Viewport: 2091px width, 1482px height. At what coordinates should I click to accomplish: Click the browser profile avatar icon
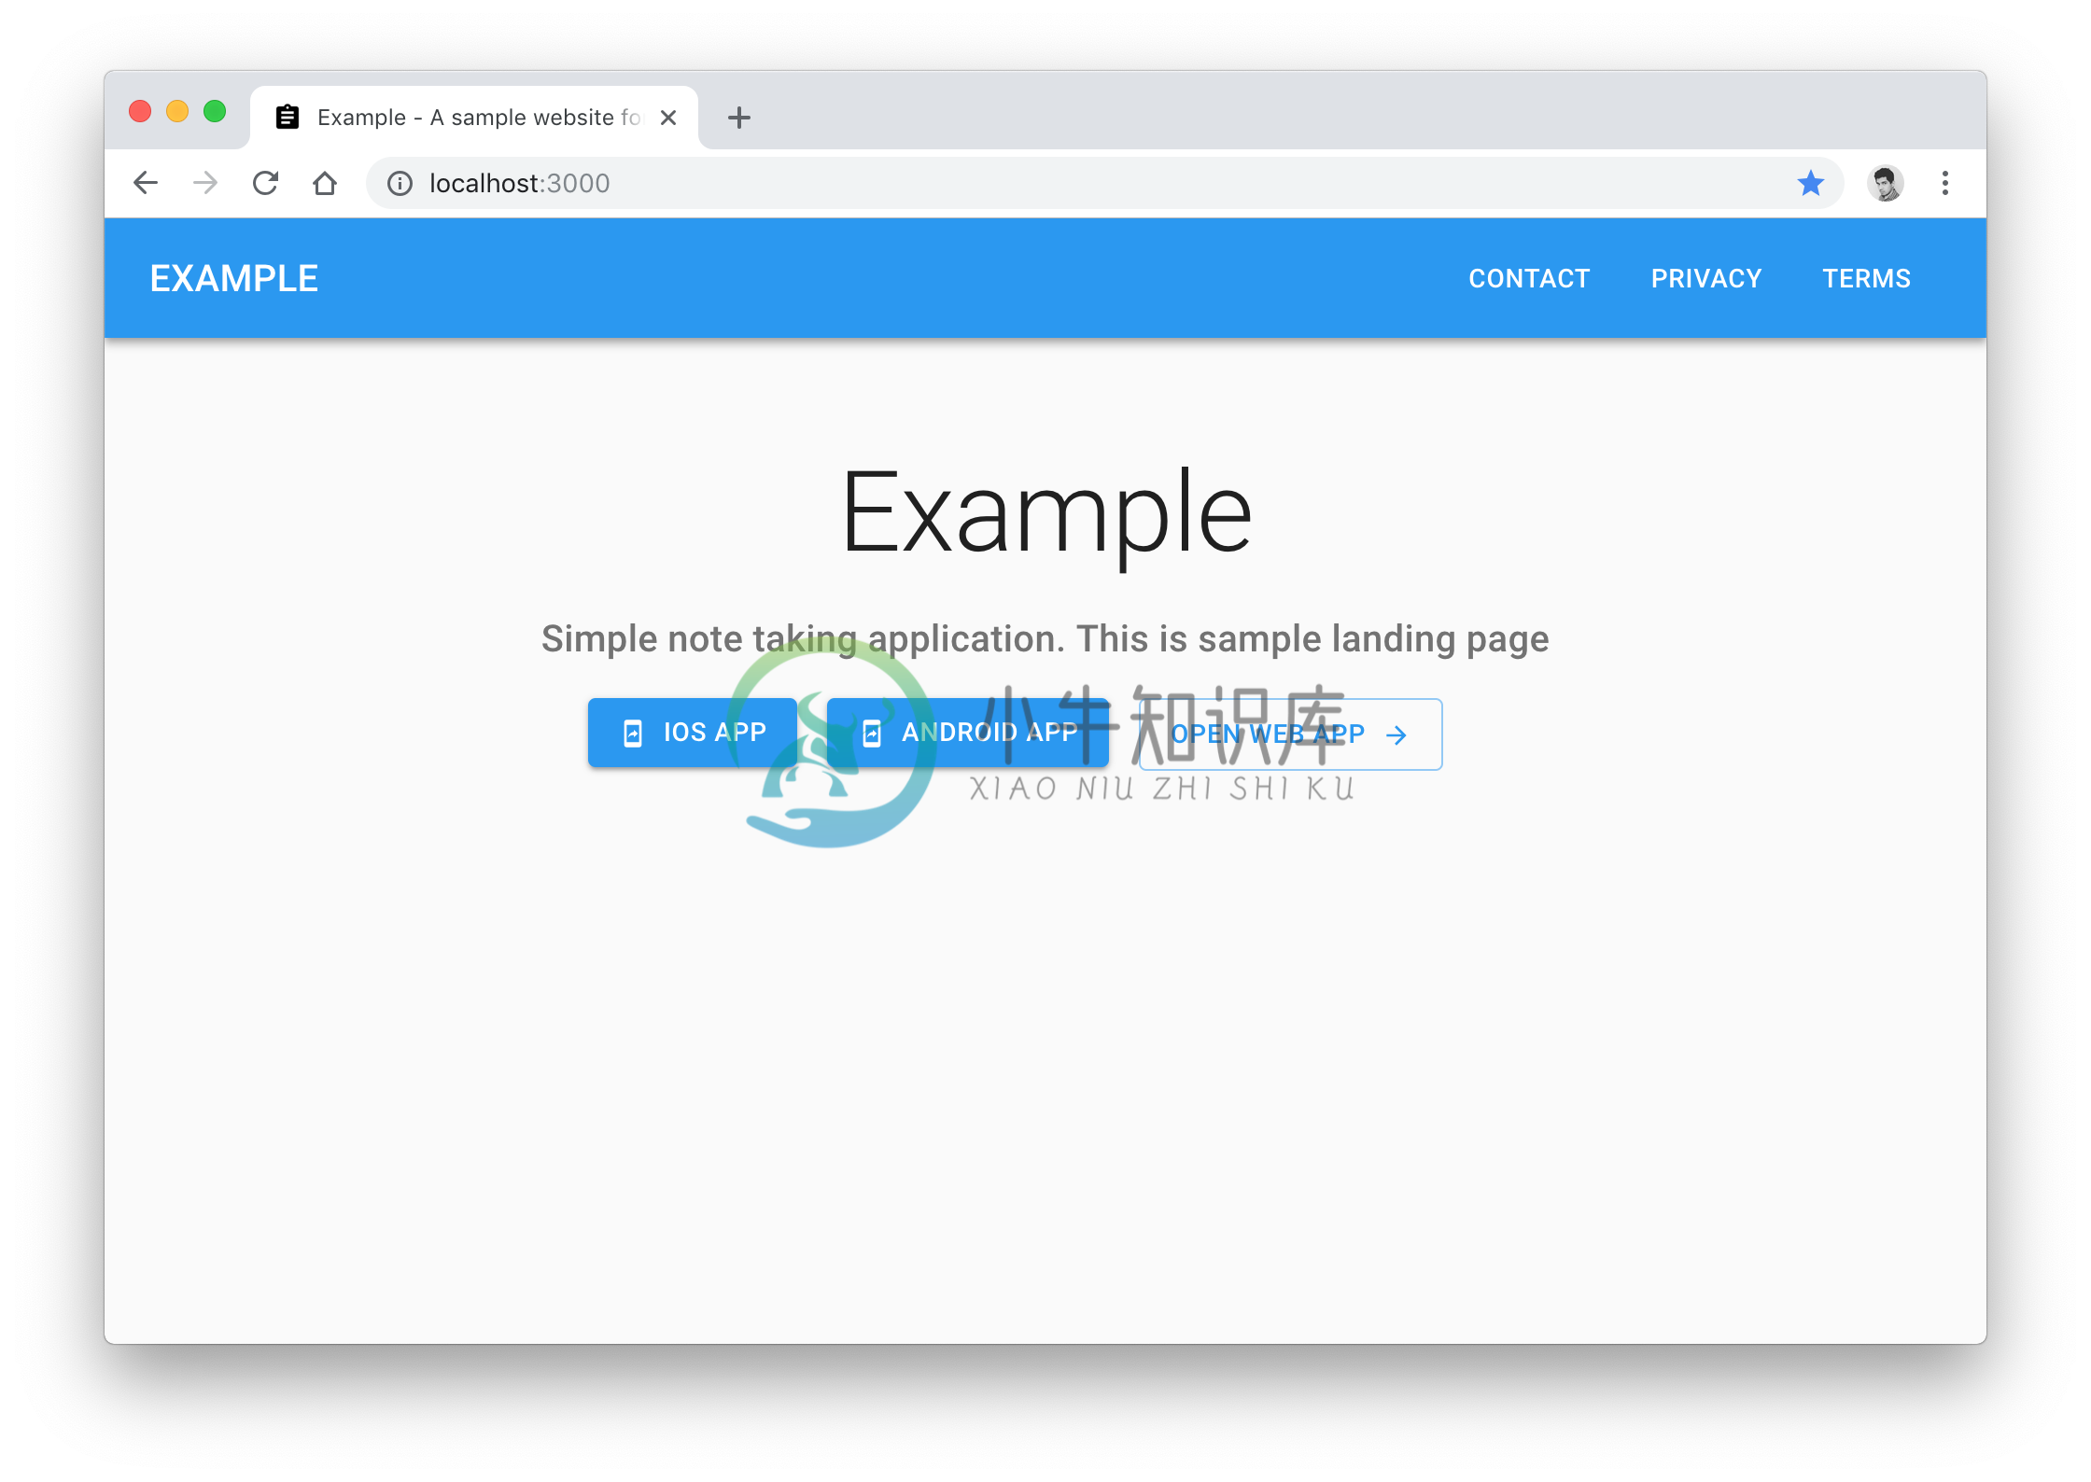click(1888, 181)
